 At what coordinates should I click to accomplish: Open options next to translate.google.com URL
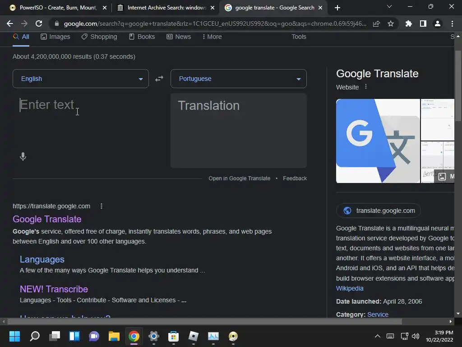point(102,206)
